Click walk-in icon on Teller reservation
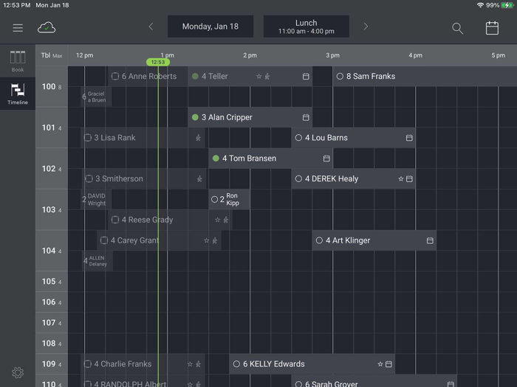Viewport: 517px width, 387px height. click(267, 77)
